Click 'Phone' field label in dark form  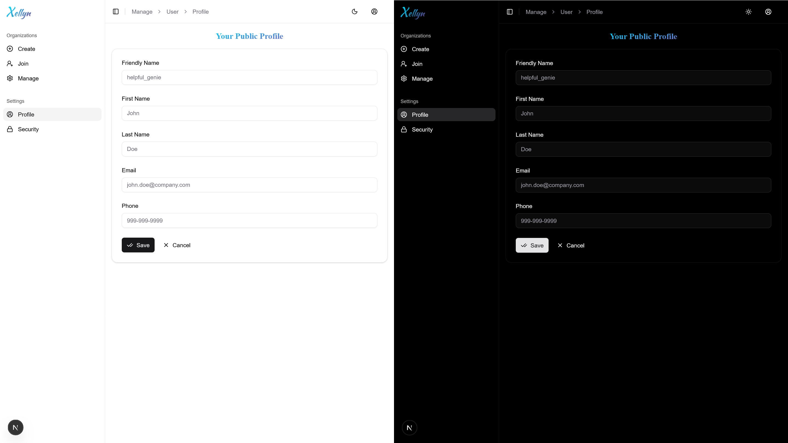[524, 206]
